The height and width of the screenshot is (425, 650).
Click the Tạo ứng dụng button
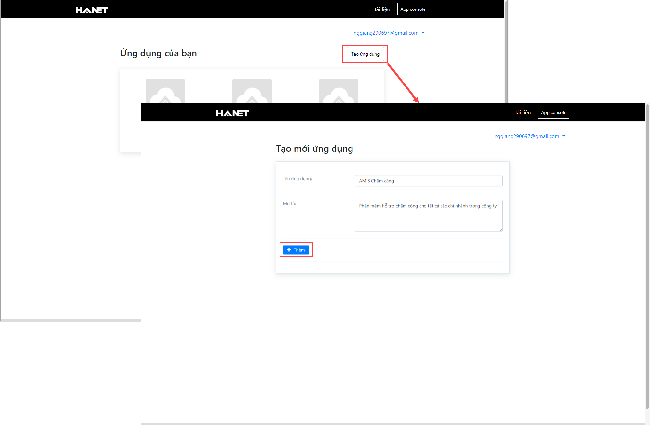pyautogui.click(x=365, y=54)
